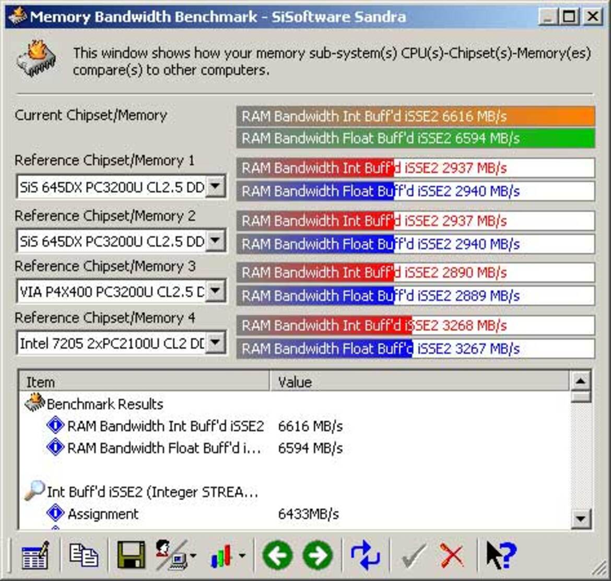
Task: Click the red Int 3268 MB/s bar
Action: coord(415,325)
